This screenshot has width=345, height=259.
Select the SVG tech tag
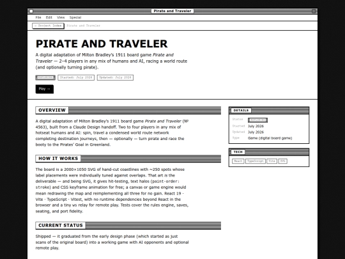click(283, 161)
